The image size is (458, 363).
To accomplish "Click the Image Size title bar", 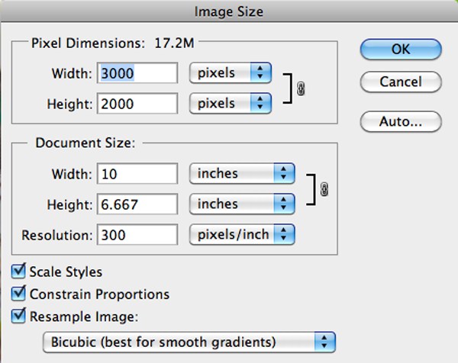I will (x=229, y=11).
